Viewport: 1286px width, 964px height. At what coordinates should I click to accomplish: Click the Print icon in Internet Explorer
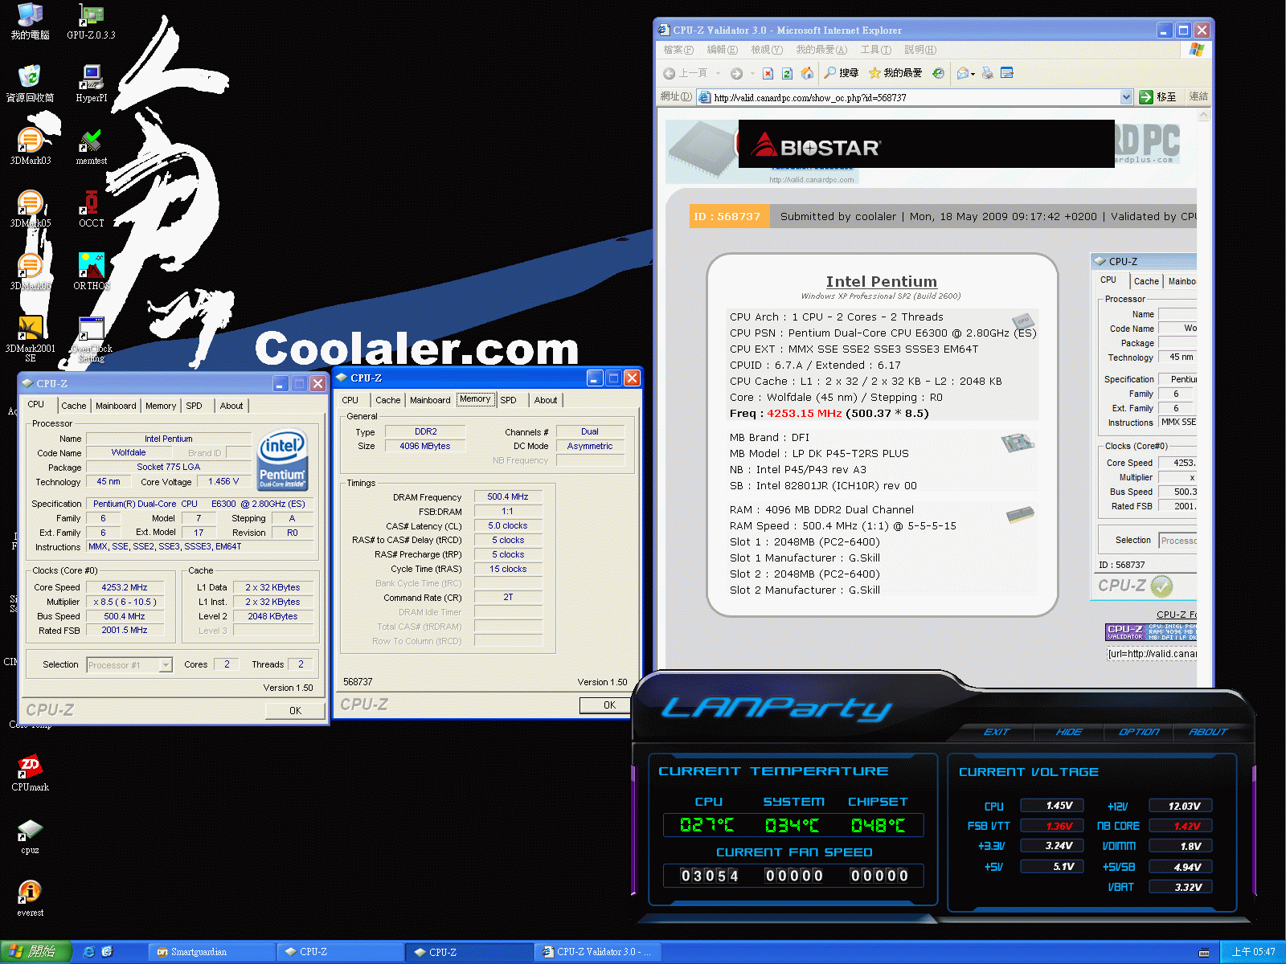pos(987,73)
